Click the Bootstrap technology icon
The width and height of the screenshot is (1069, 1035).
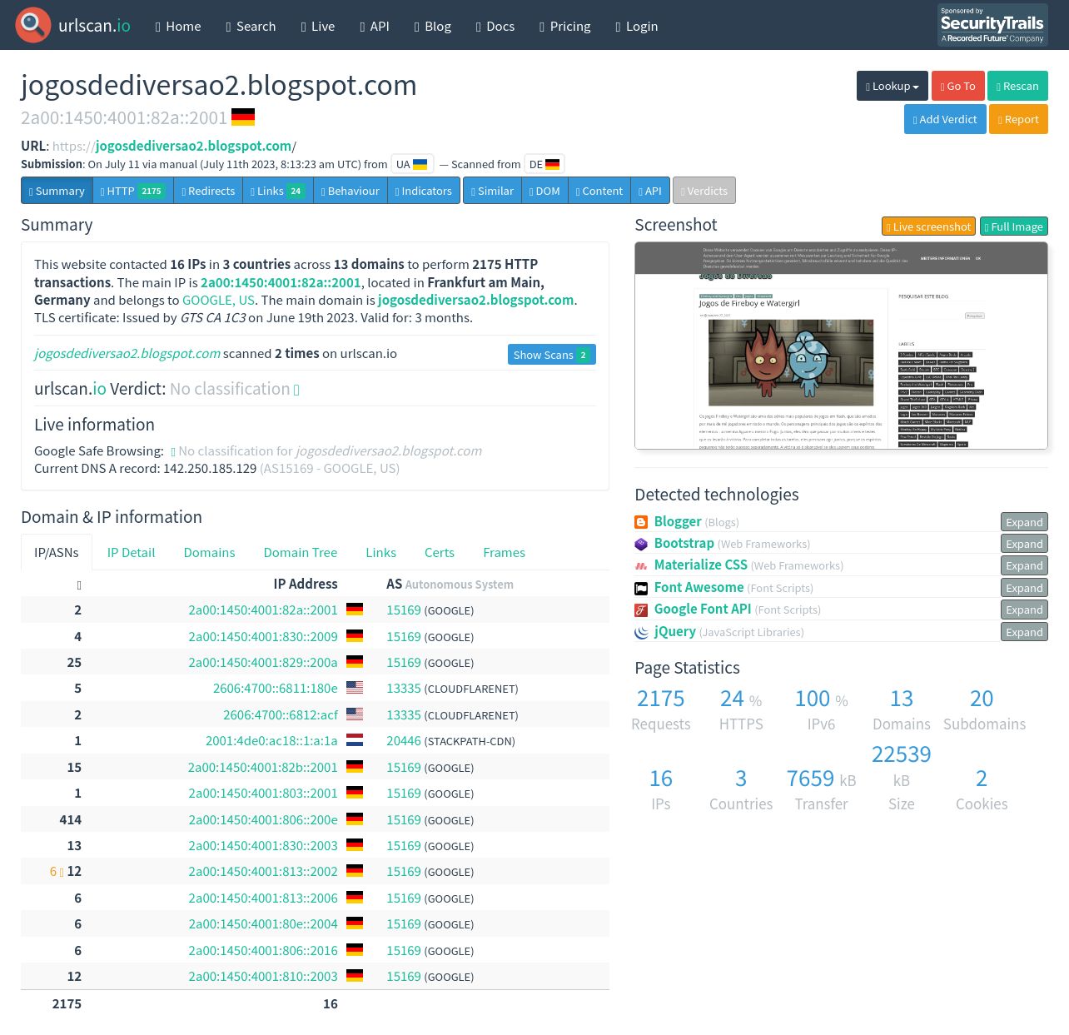(641, 544)
